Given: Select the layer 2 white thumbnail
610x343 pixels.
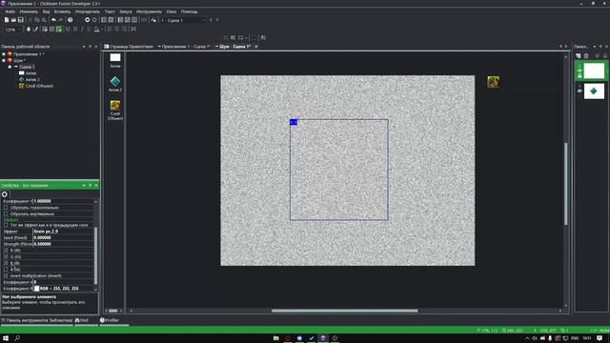Looking at the screenshot, I should pos(594,71).
